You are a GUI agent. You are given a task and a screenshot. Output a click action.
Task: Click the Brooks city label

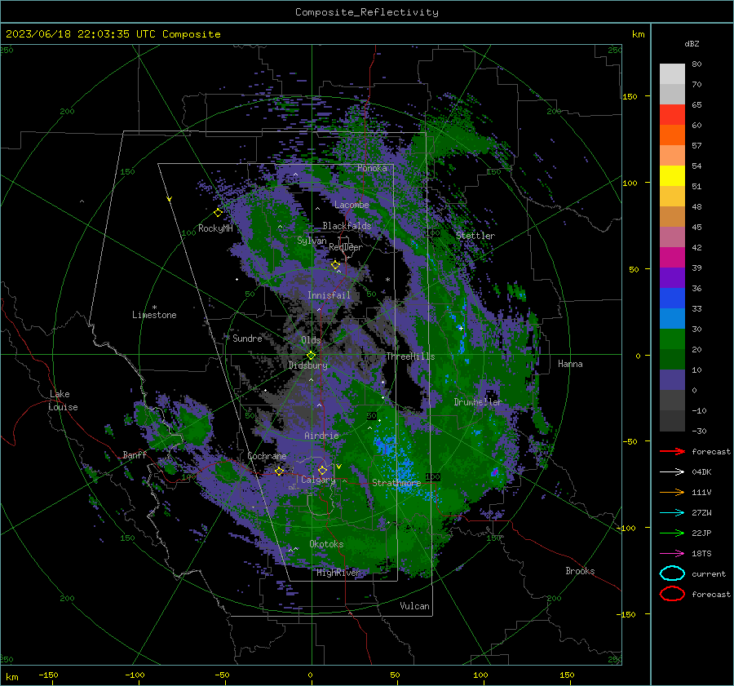point(580,571)
